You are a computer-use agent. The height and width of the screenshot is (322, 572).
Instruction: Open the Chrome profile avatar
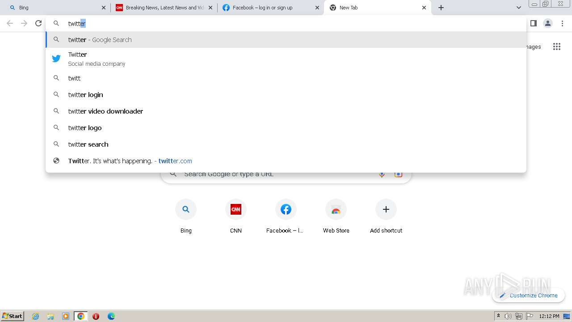[548, 23]
